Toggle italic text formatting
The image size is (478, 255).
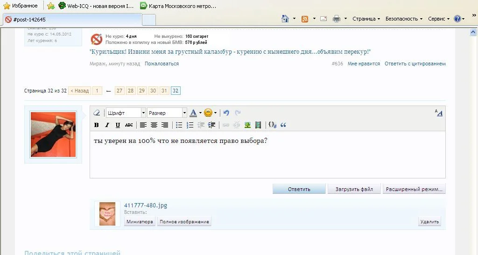(107, 125)
